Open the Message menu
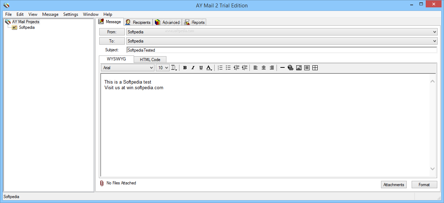 click(x=50, y=14)
